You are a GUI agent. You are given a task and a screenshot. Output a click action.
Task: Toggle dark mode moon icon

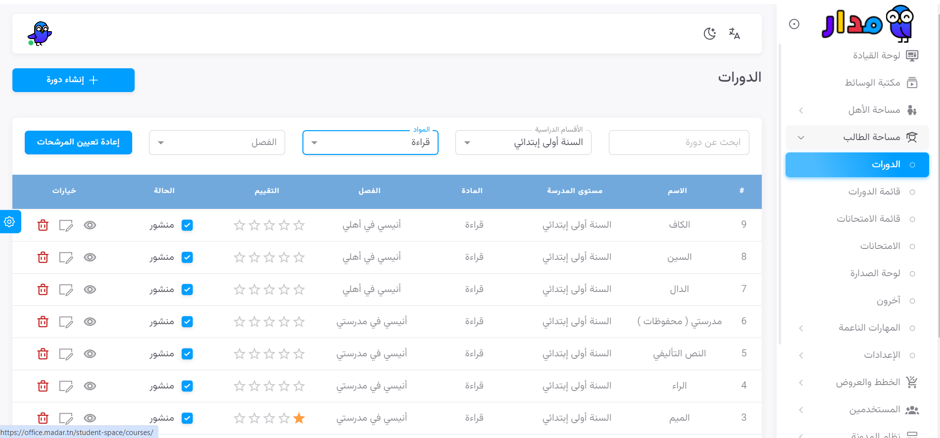pyautogui.click(x=710, y=34)
